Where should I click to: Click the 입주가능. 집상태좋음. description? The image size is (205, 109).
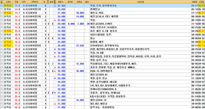coord(103,107)
